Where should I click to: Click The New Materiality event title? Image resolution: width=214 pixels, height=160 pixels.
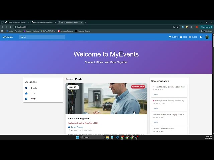(169, 87)
